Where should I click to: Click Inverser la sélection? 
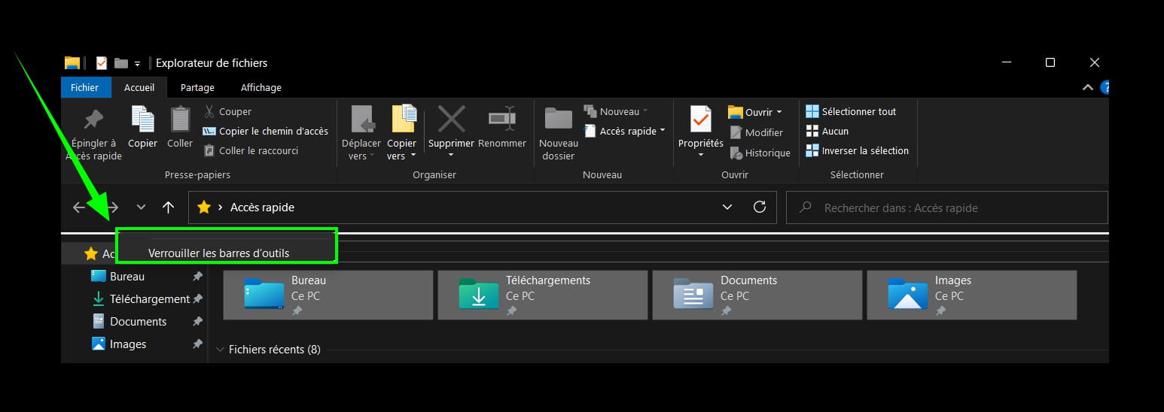tap(858, 150)
